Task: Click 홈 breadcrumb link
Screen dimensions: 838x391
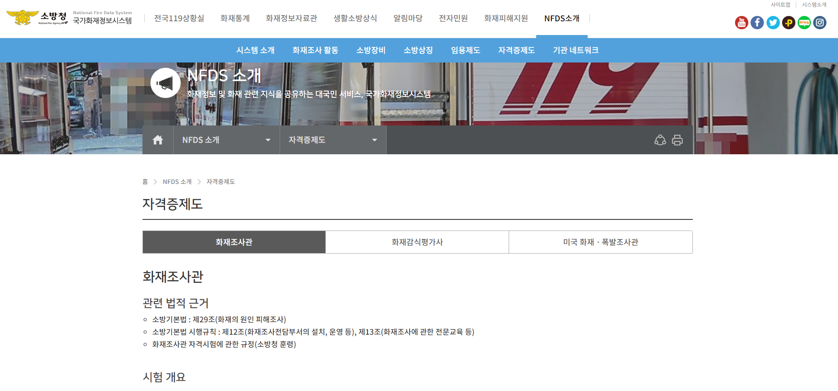Action: (x=145, y=182)
